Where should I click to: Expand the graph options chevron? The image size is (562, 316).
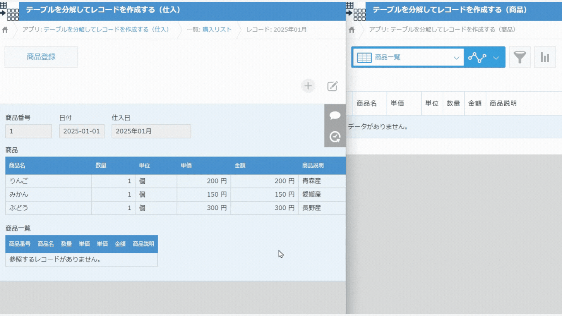pyautogui.click(x=496, y=58)
